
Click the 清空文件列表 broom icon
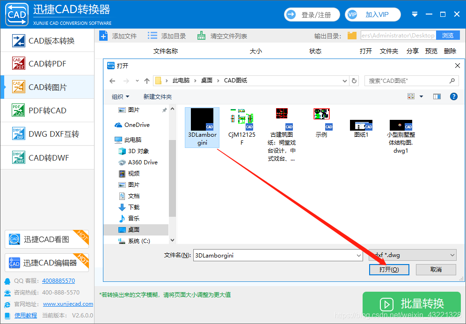pos(201,36)
